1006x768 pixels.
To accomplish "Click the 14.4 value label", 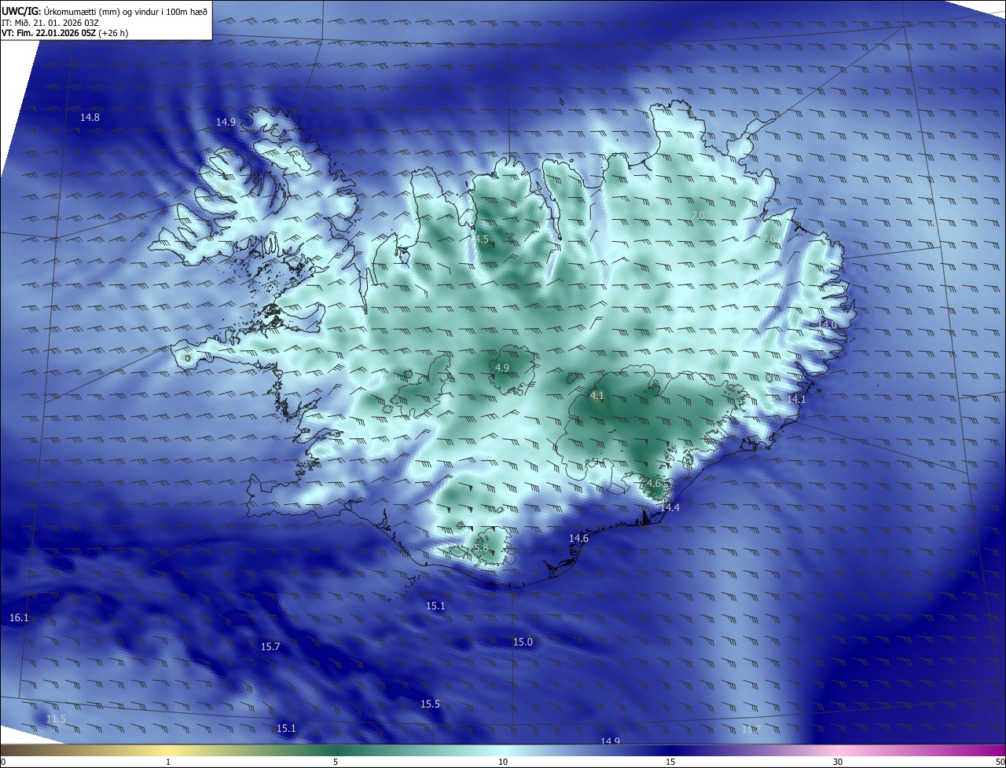I will (x=670, y=508).
